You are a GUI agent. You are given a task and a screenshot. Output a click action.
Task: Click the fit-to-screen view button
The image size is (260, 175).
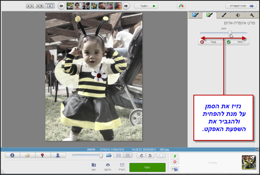tap(128, 156)
